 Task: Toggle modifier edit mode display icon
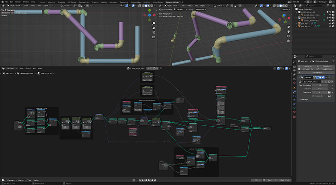tap(317, 77)
